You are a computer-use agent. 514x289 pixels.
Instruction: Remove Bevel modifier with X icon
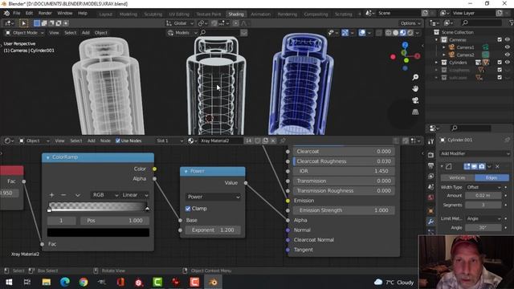coord(497,166)
